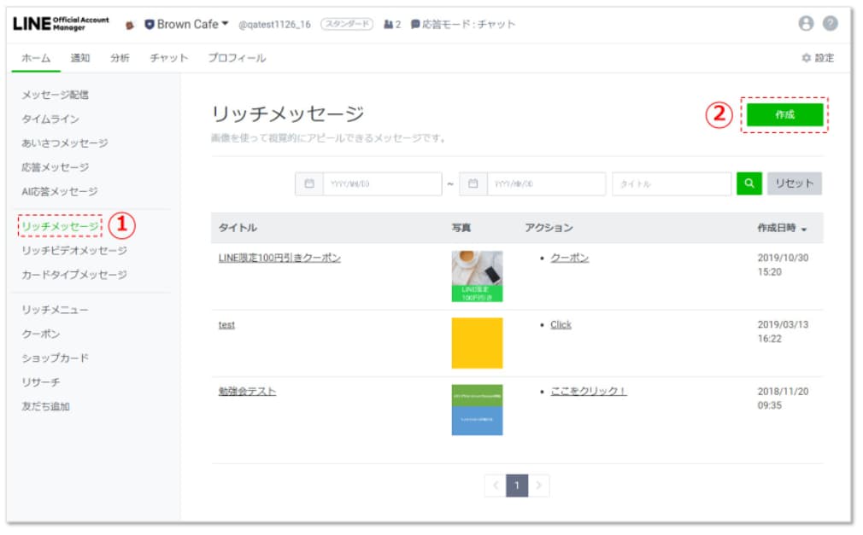Click the Click action link
The width and height of the screenshot is (863, 535).
pos(561,325)
